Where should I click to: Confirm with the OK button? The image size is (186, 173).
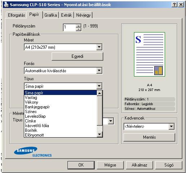tap(81, 165)
